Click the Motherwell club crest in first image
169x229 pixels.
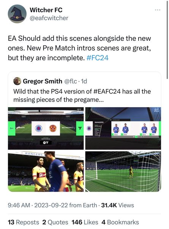53,128
